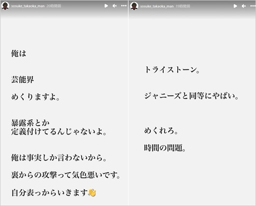Click the 19時間前 timestamp
The height and width of the screenshot is (206, 256).
(x=183, y=6)
